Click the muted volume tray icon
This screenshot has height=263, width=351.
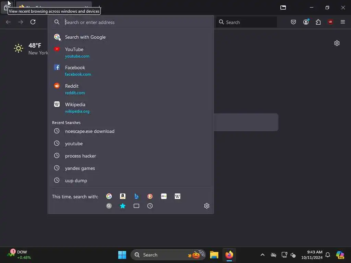click(x=293, y=255)
